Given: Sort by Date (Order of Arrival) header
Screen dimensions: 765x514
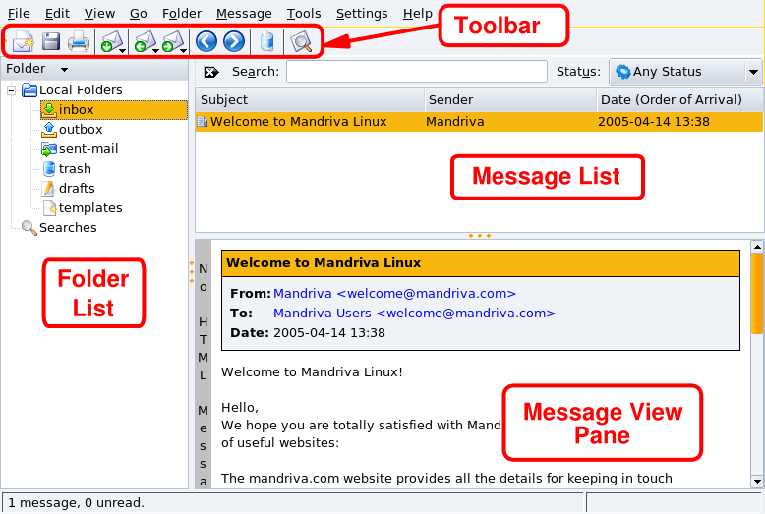Looking at the screenshot, I should (679, 100).
